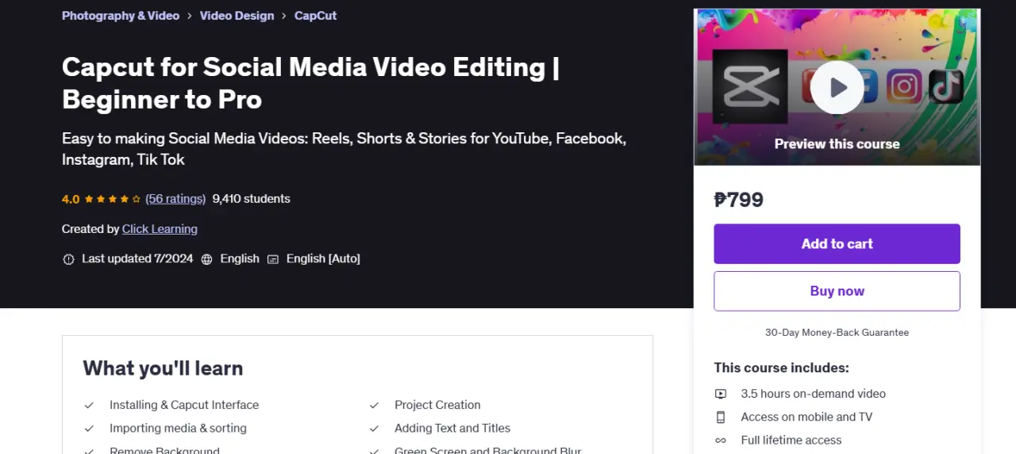
Task: Click the This course includes heading
Action: [781, 368]
